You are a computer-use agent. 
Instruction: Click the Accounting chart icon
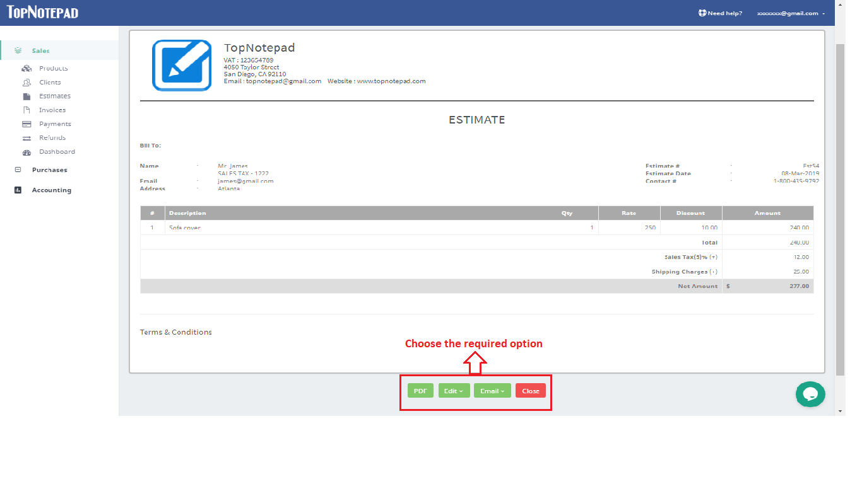tap(18, 190)
